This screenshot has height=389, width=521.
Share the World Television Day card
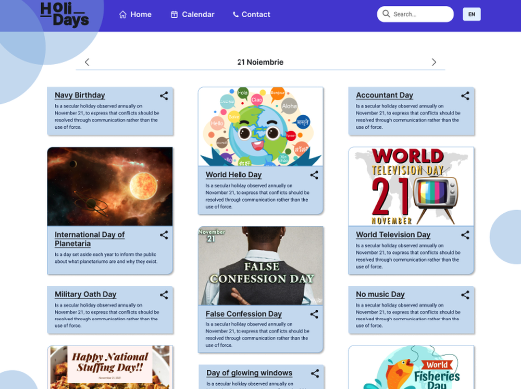(x=465, y=235)
